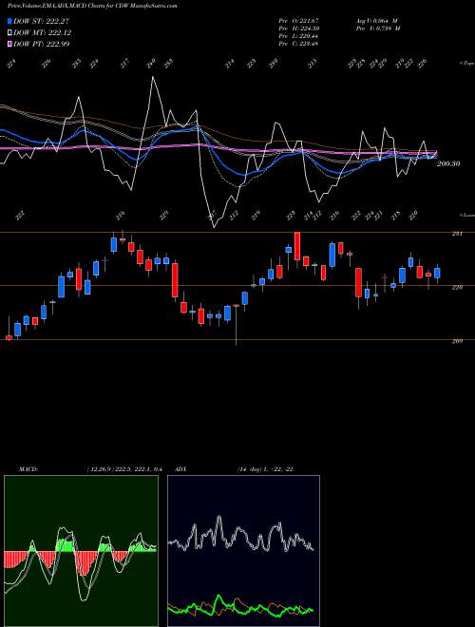
Task: Click the white DOW MT legend swatch
Action: click(10, 33)
